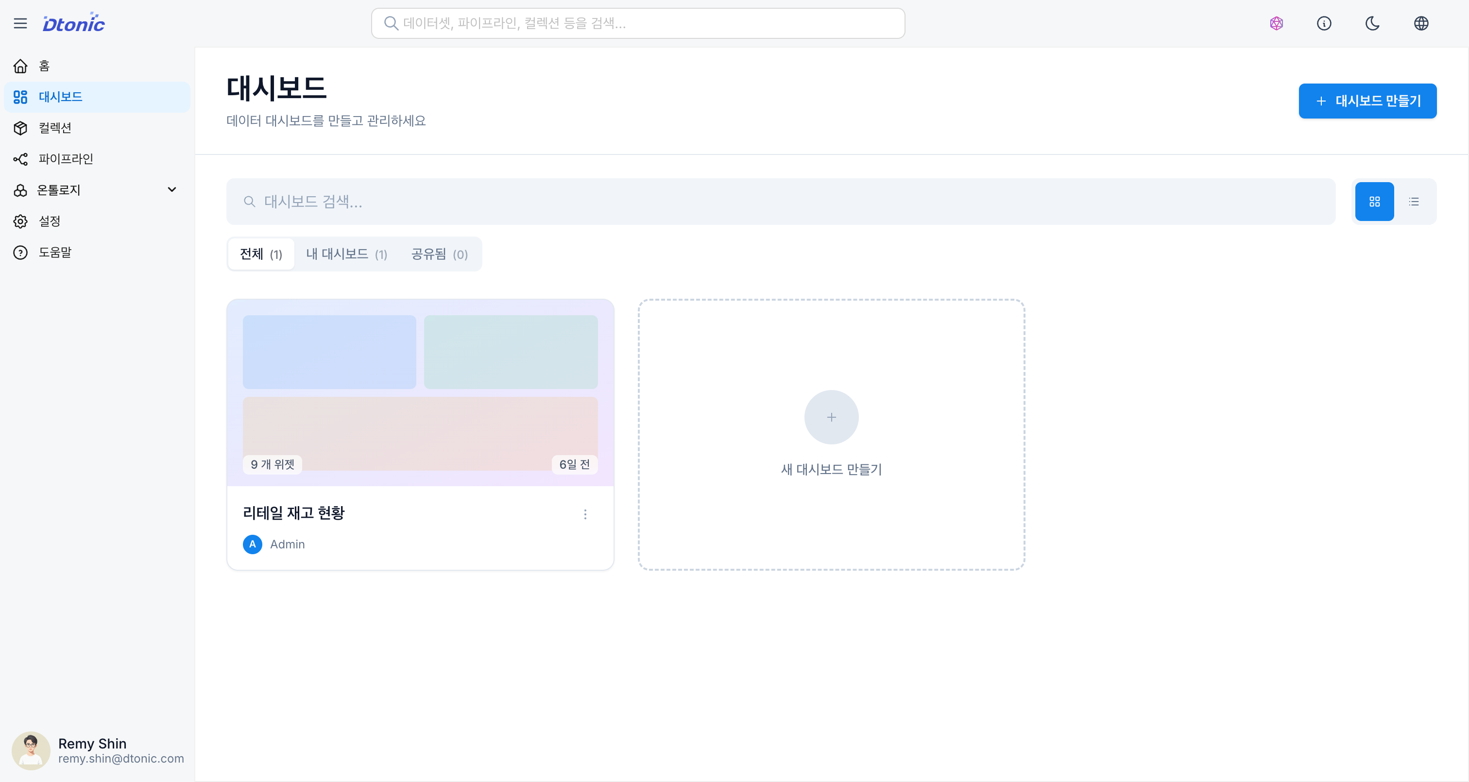Click the 새 대시보드 만들기 placeholder card
This screenshot has width=1469, height=782.
831,434
